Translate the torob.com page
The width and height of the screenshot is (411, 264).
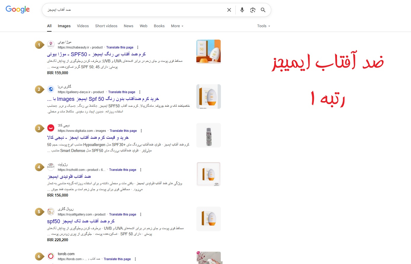pos(117,259)
